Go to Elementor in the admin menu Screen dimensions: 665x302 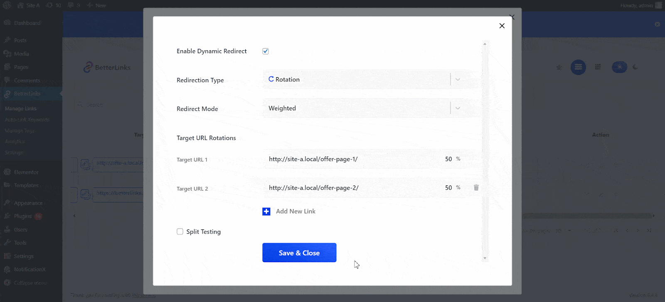point(26,172)
